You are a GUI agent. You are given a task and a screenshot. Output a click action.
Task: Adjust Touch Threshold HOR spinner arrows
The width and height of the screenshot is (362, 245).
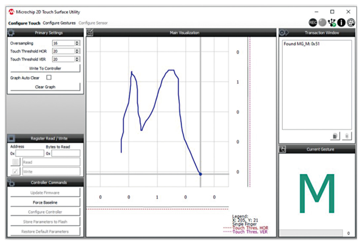point(77,51)
